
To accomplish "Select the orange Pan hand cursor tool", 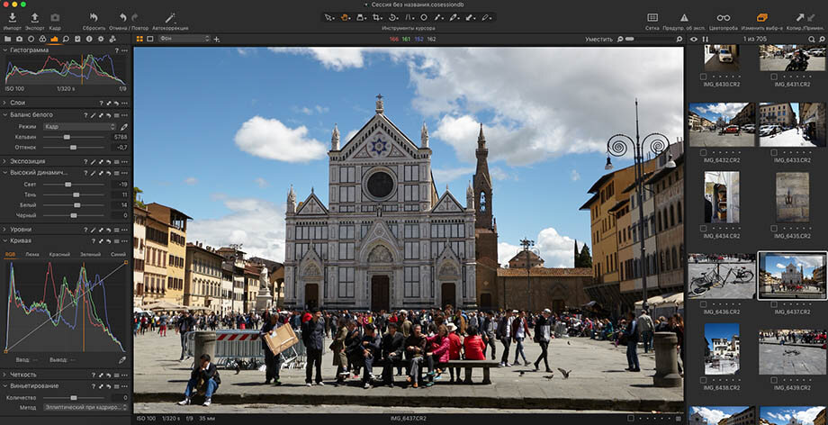I will point(345,17).
